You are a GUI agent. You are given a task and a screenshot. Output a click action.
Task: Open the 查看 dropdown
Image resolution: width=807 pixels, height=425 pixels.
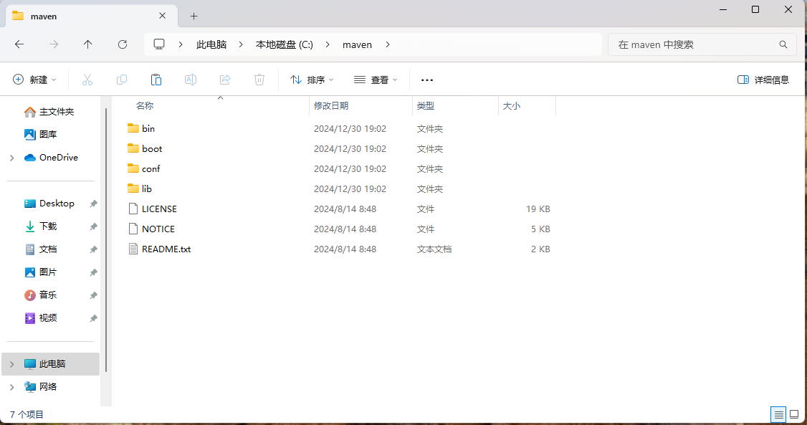(x=376, y=80)
